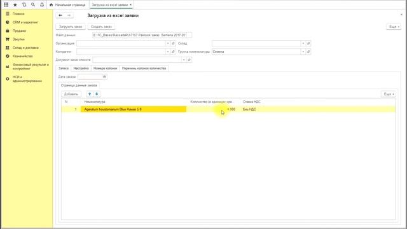
Task: Click into the Файл данных path field
Action: (140, 35)
